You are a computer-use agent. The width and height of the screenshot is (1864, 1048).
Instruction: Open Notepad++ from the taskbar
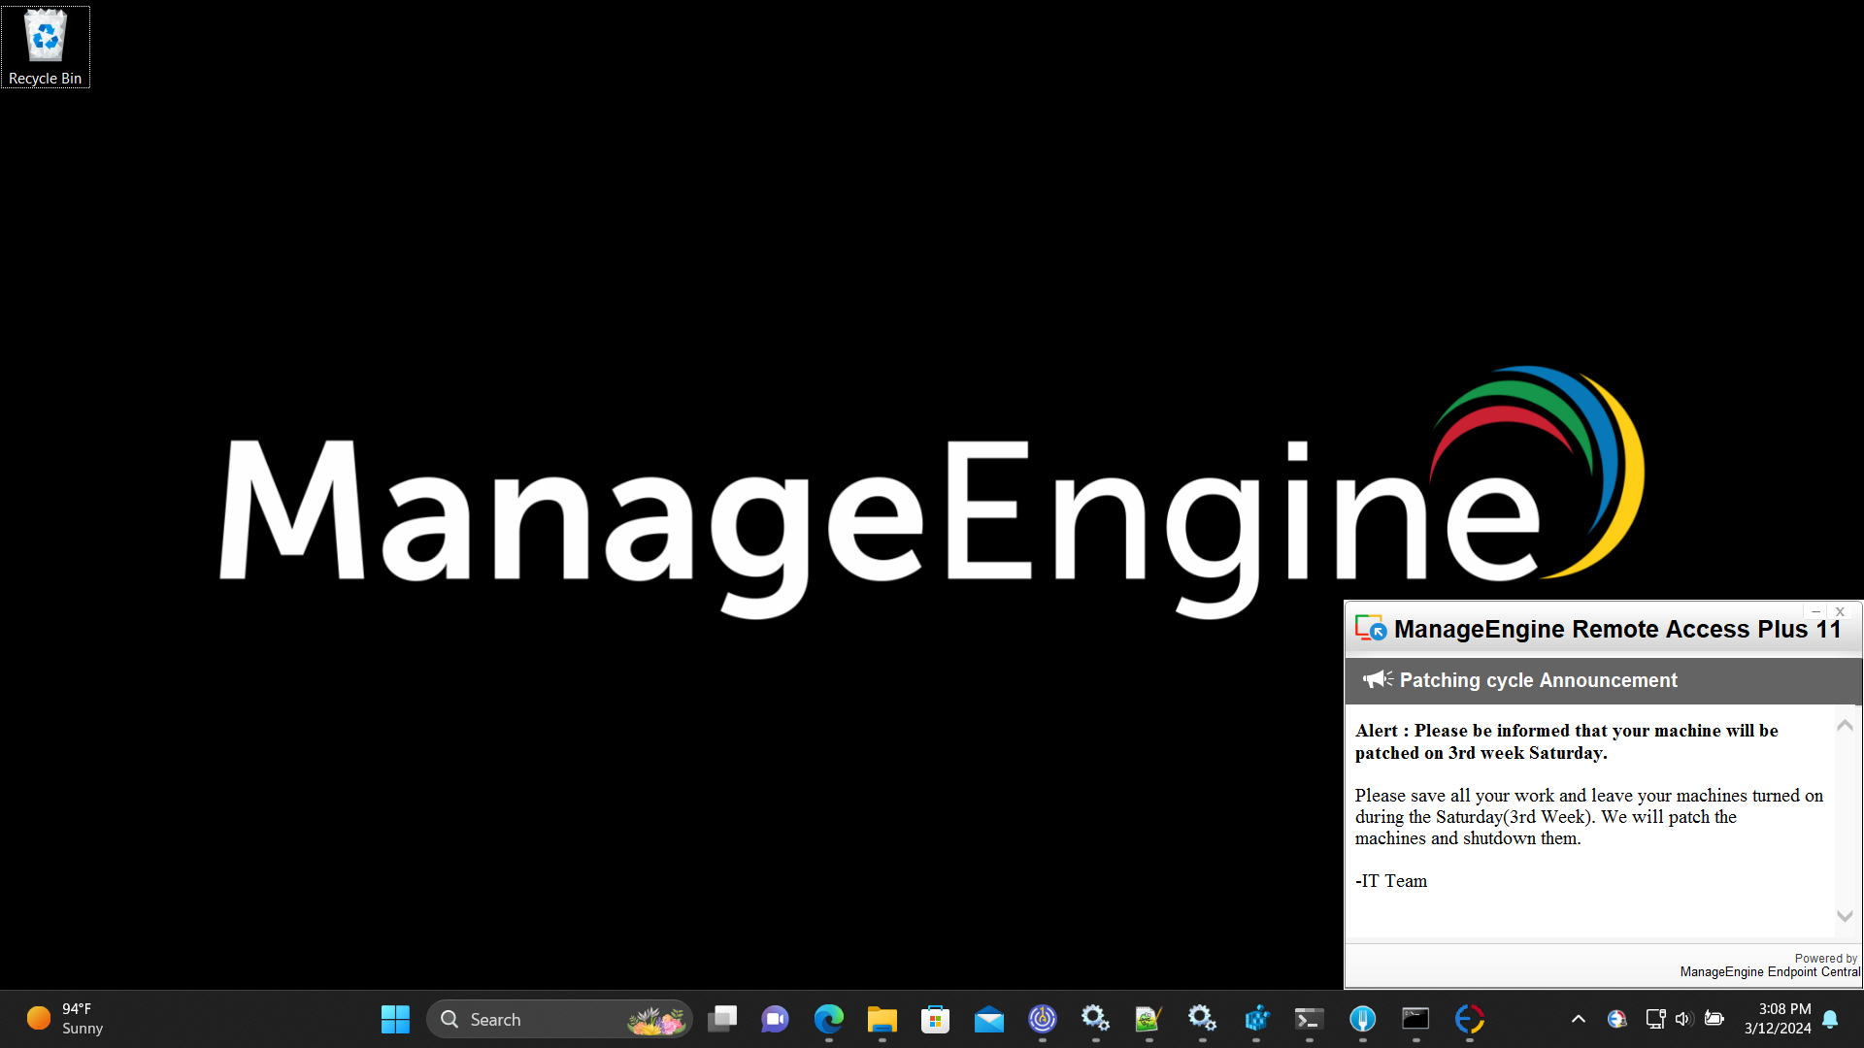[1148, 1019]
